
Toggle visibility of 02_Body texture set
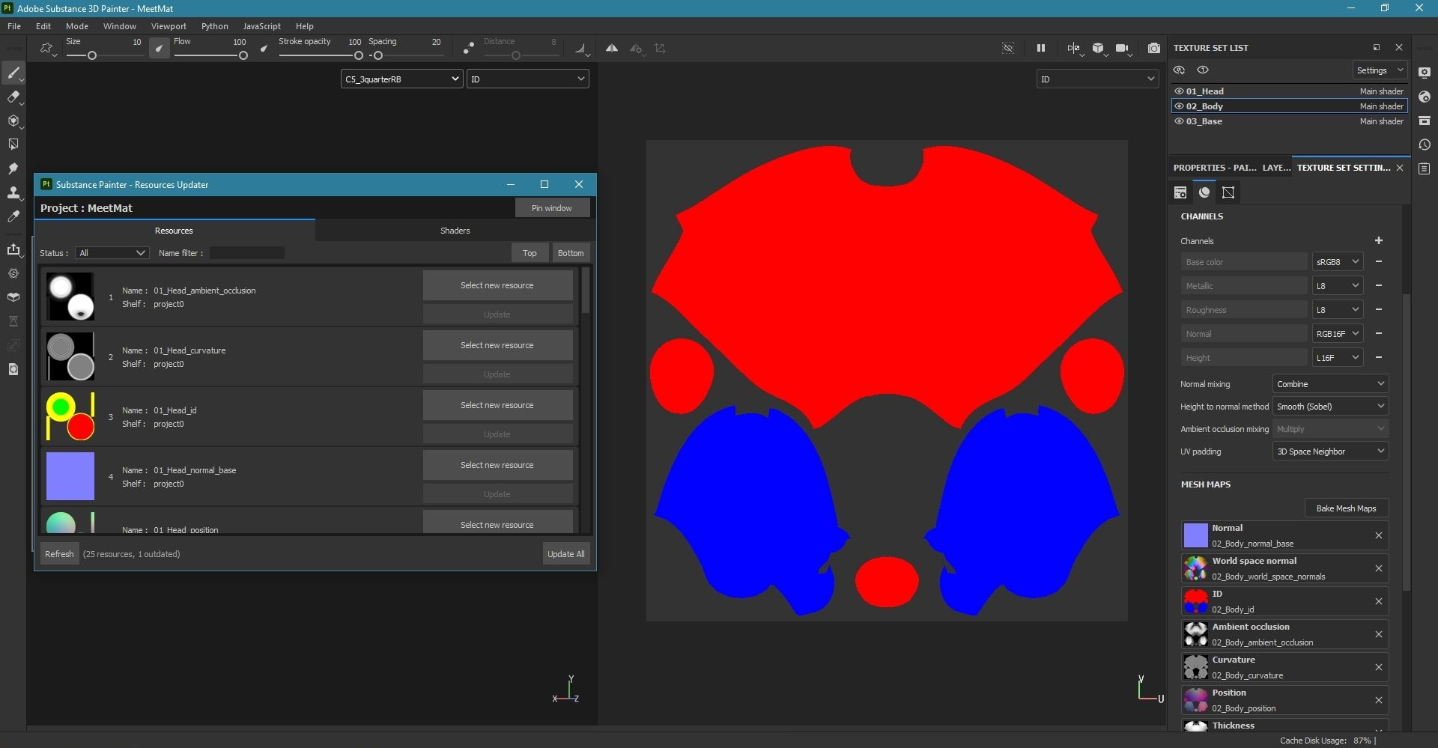coord(1179,106)
